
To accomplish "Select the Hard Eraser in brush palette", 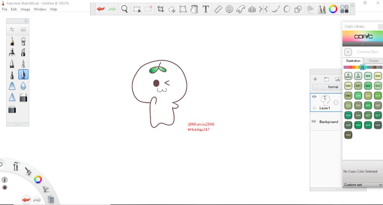I will coord(23,98).
